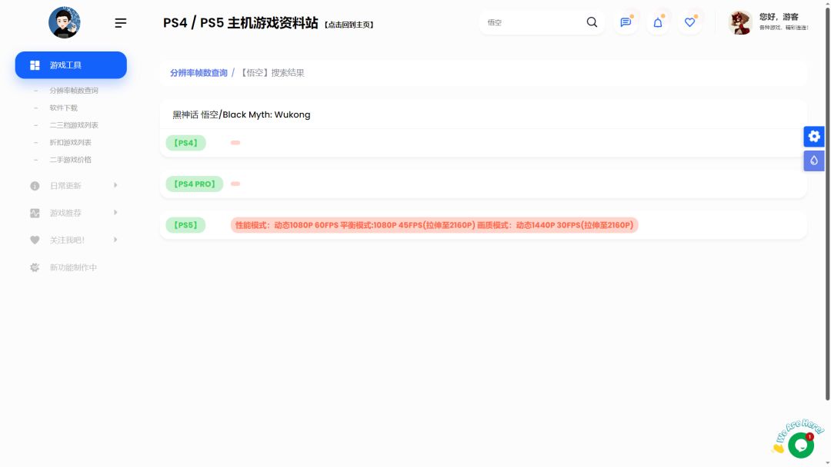Open 软件下载 sidebar item

pyautogui.click(x=64, y=108)
